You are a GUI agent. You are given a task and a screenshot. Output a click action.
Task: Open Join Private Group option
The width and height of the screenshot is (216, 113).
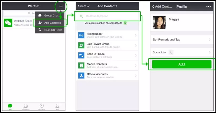click(x=107, y=45)
